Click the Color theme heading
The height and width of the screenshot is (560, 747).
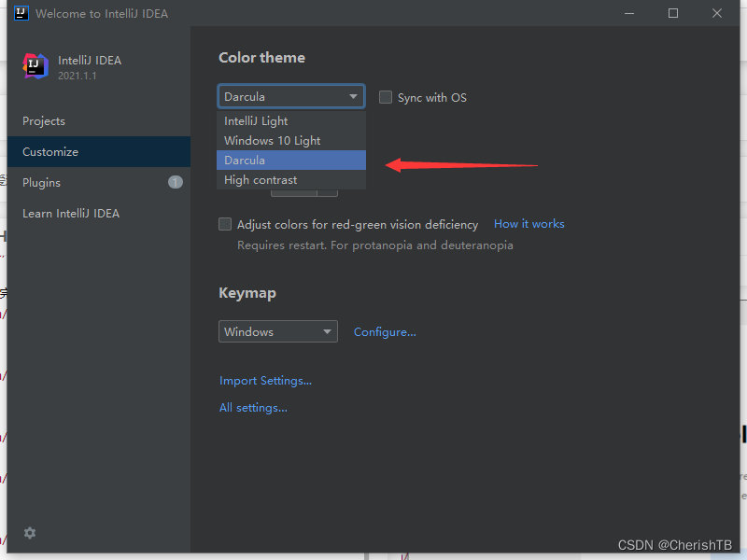coord(262,58)
